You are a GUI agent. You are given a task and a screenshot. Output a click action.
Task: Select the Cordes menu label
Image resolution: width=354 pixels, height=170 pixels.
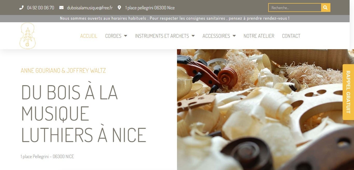pos(113,36)
